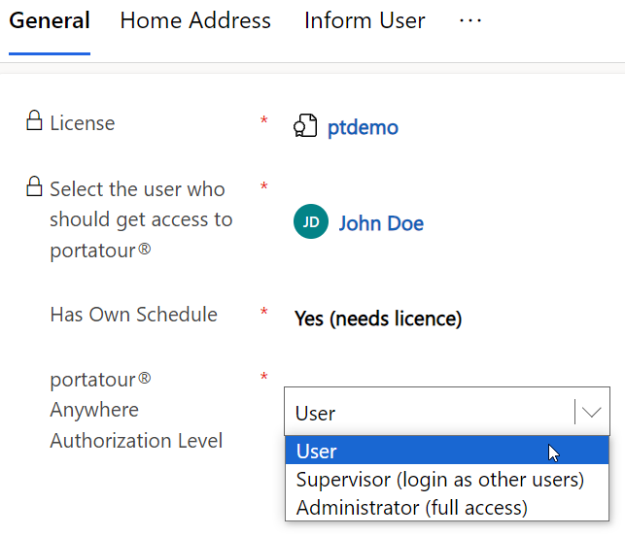The width and height of the screenshot is (625, 536).
Task: Switch to the General tab
Action: point(50,20)
